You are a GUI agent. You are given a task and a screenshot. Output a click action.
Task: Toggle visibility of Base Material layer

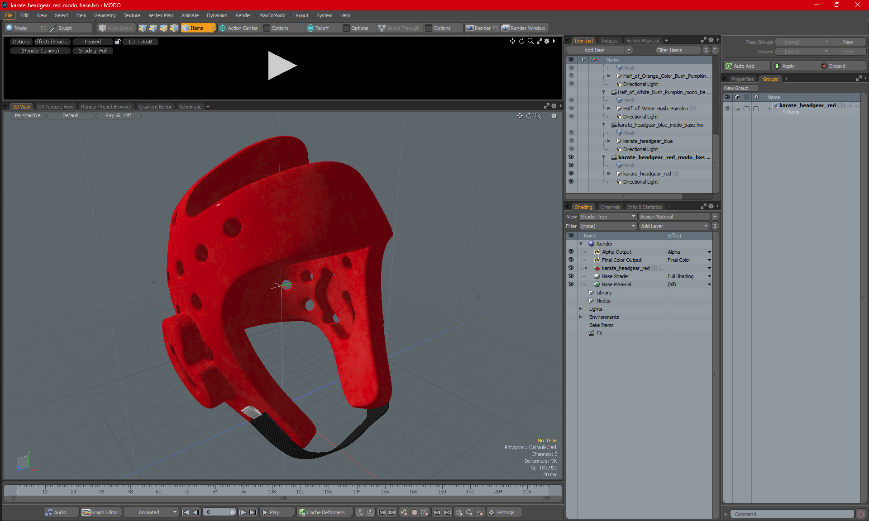click(x=570, y=284)
